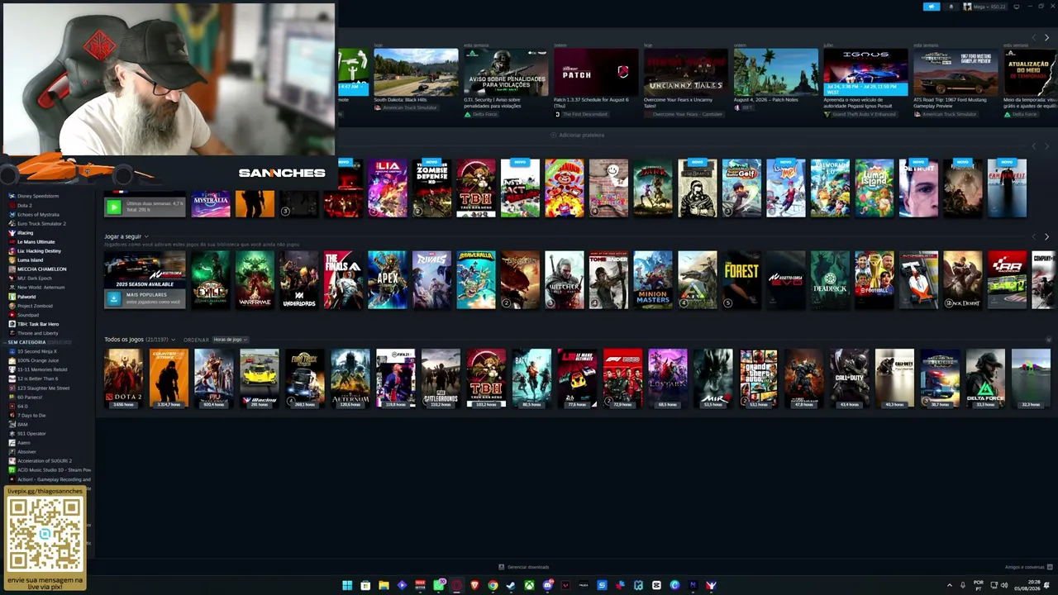Select TBH: Task Bar Hero in the sidebar
The image size is (1058, 595).
(38, 324)
